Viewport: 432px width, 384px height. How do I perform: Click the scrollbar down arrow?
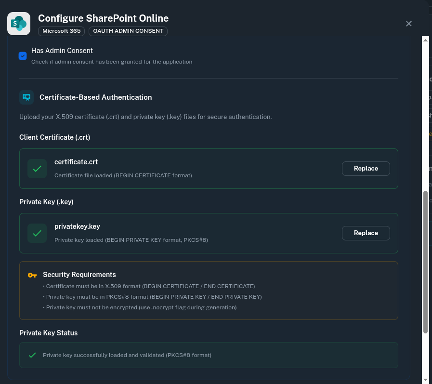click(x=426, y=380)
